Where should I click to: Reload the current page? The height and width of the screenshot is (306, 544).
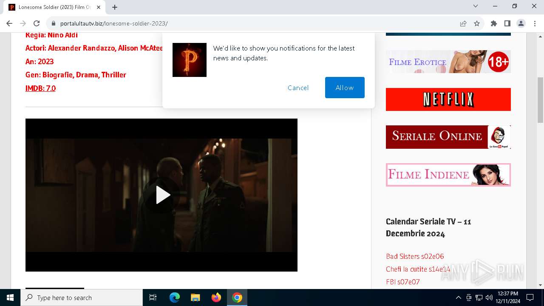(37, 23)
